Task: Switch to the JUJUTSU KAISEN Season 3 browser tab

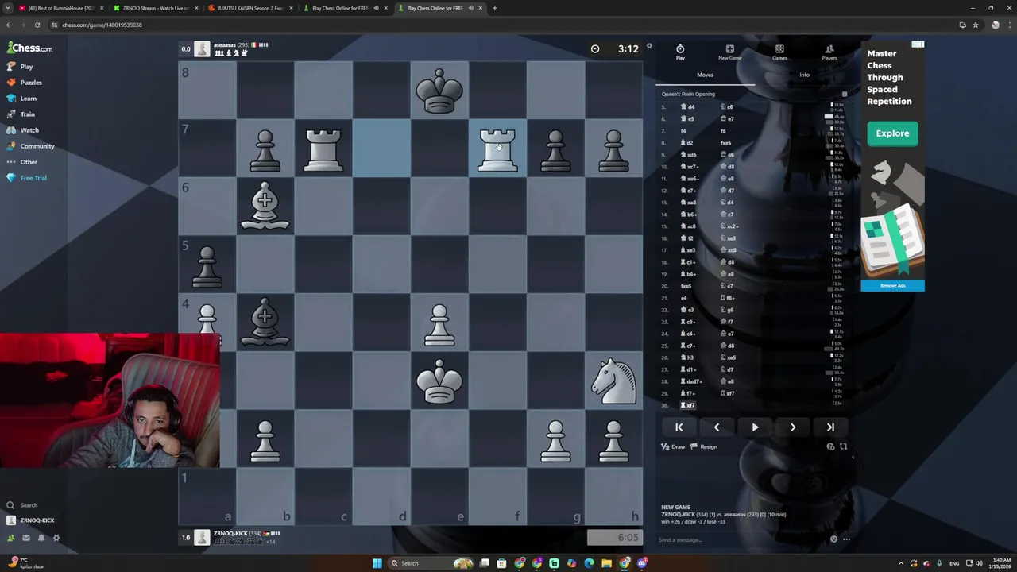Action: 249,8
